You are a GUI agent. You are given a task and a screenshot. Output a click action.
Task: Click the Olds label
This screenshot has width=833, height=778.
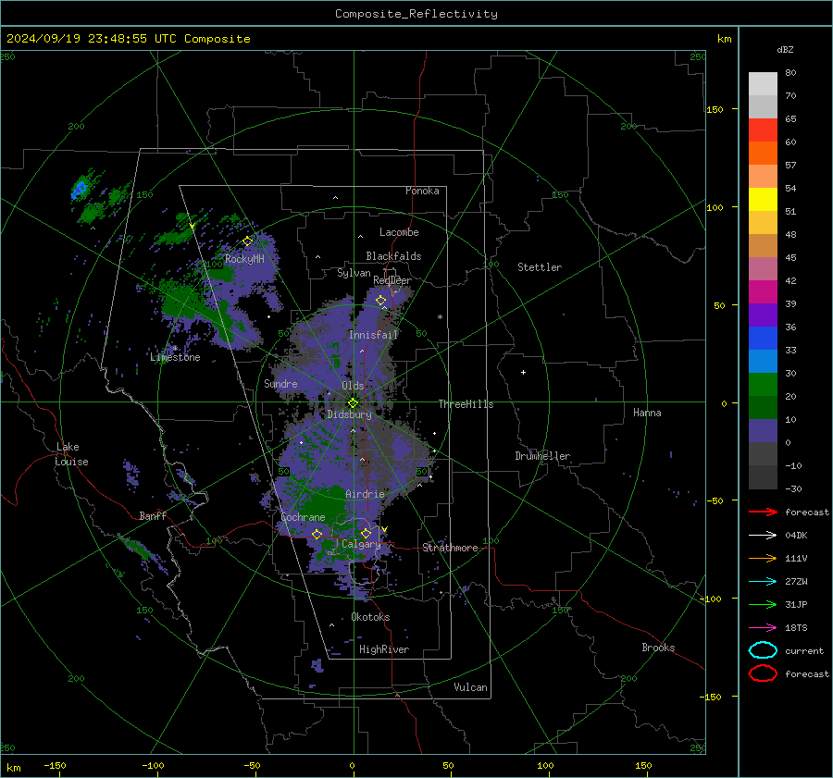click(x=353, y=386)
